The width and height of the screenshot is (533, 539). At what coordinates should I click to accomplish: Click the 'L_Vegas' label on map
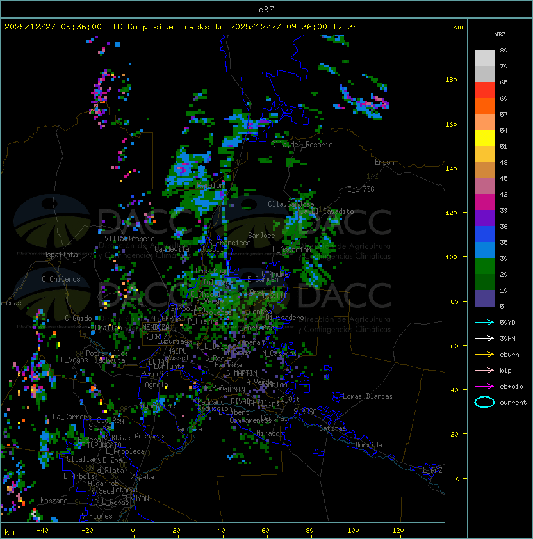74,360
